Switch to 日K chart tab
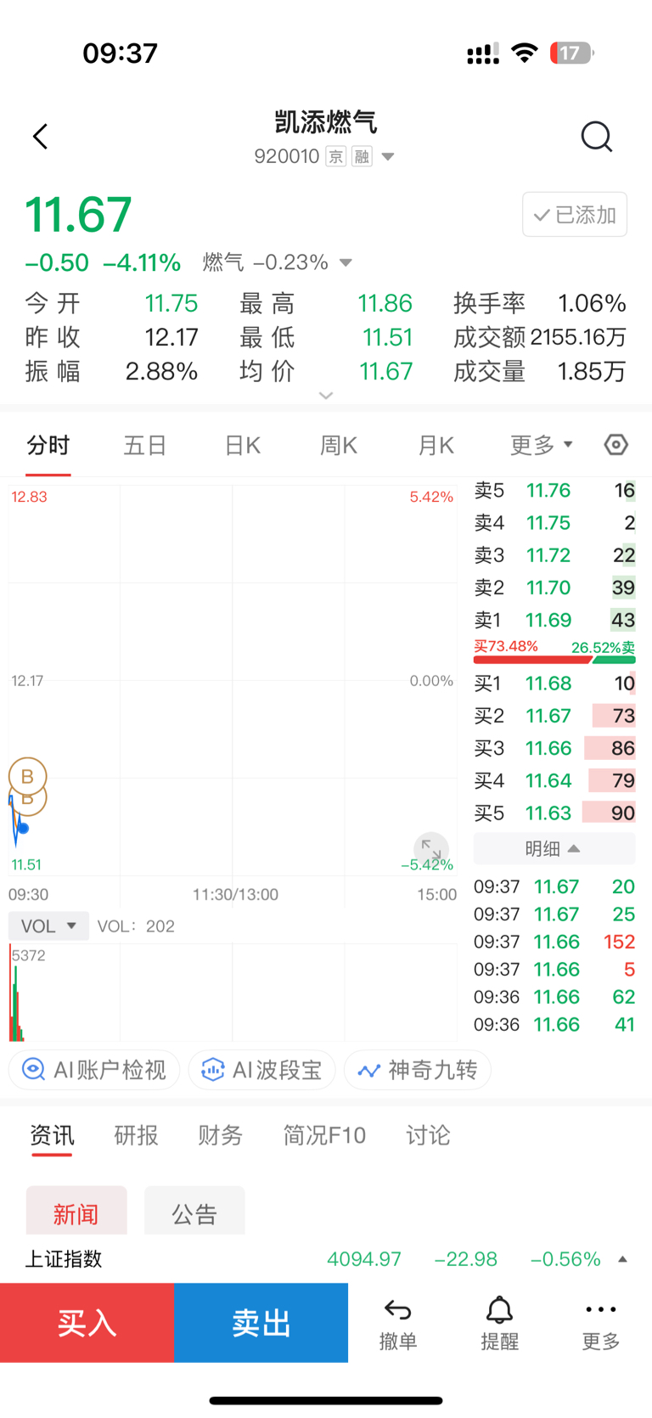This screenshot has height=1418, width=652. 243,446
